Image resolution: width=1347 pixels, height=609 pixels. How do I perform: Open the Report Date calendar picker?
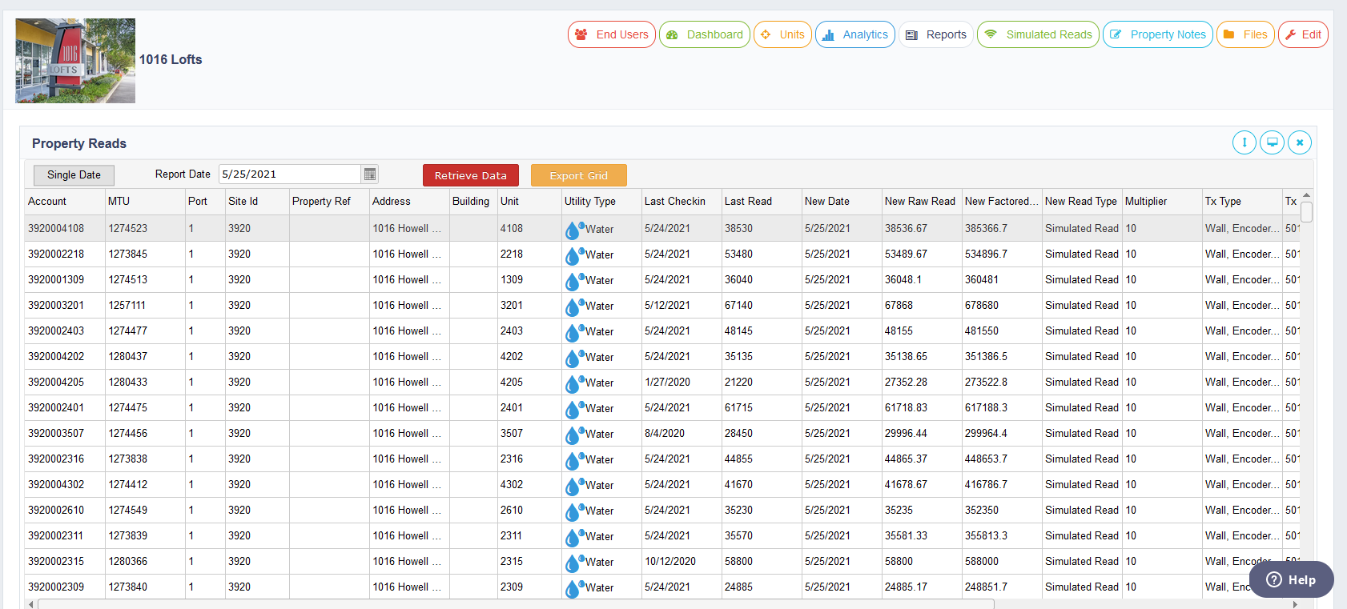(369, 174)
